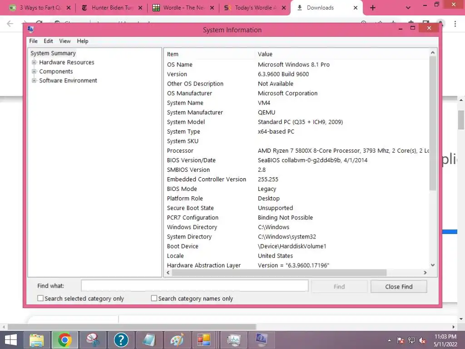Select the OS Name row

[x=297, y=65]
